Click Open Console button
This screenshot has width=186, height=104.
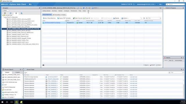click(78, 18)
